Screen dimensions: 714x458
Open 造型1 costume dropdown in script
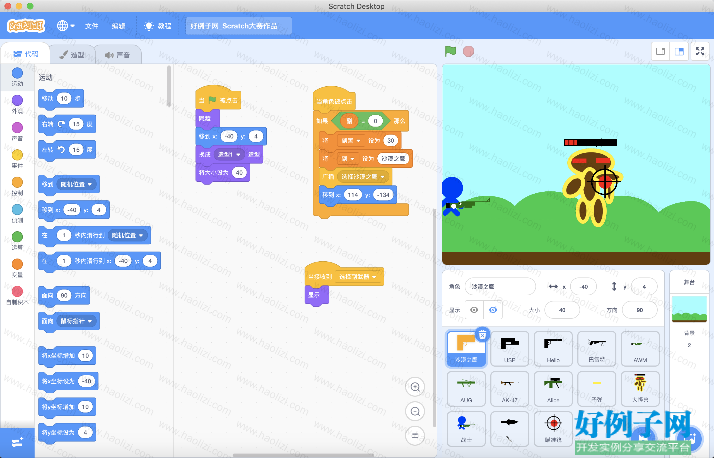click(229, 154)
